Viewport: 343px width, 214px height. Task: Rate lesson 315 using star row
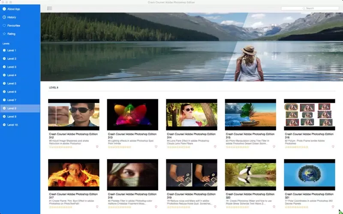click(238, 147)
